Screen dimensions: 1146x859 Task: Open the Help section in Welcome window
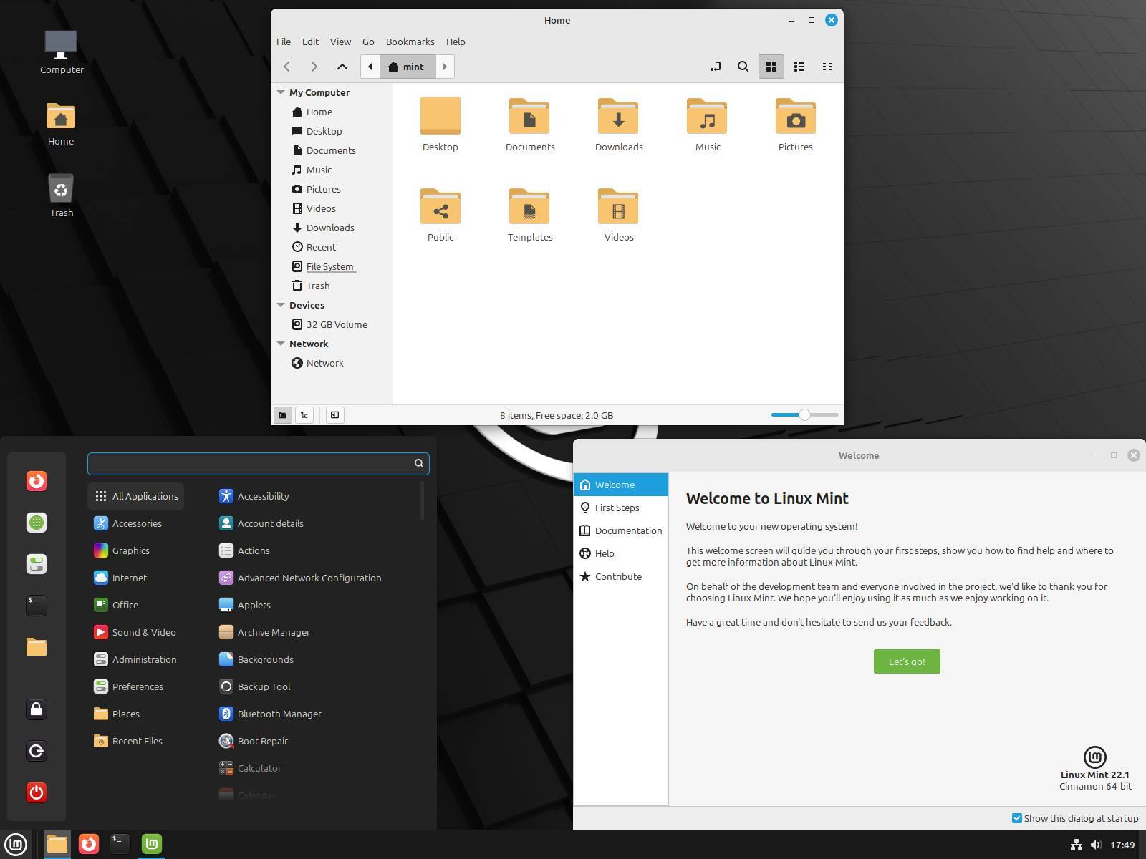point(620,553)
